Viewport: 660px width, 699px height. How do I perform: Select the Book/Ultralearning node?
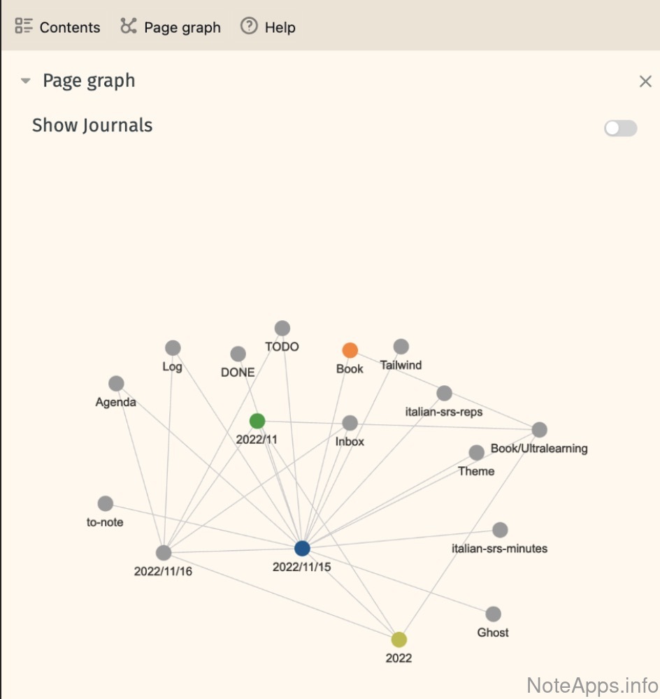point(539,430)
